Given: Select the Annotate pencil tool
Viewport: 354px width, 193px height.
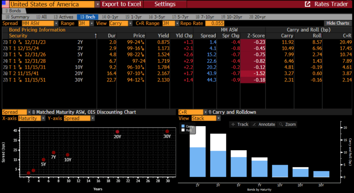Looking at the screenshot, I should pyautogui.click(x=263, y=124).
